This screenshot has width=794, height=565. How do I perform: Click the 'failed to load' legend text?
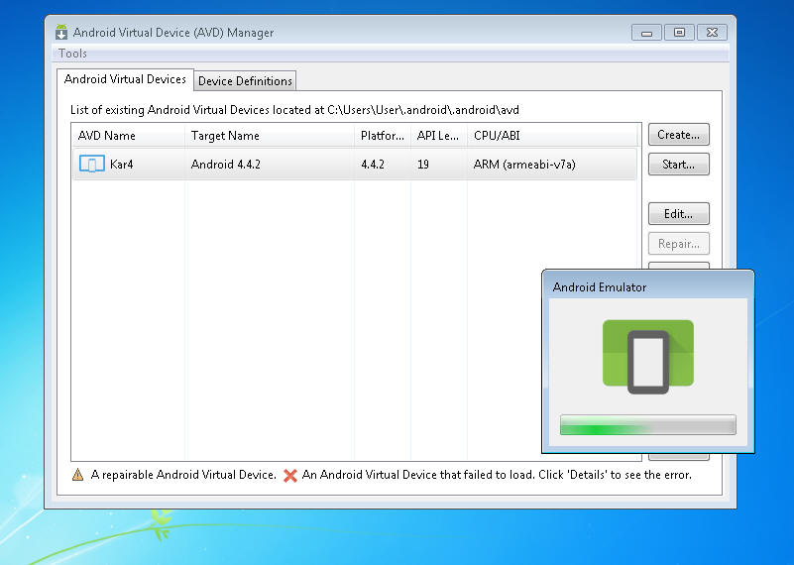[x=497, y=475]
